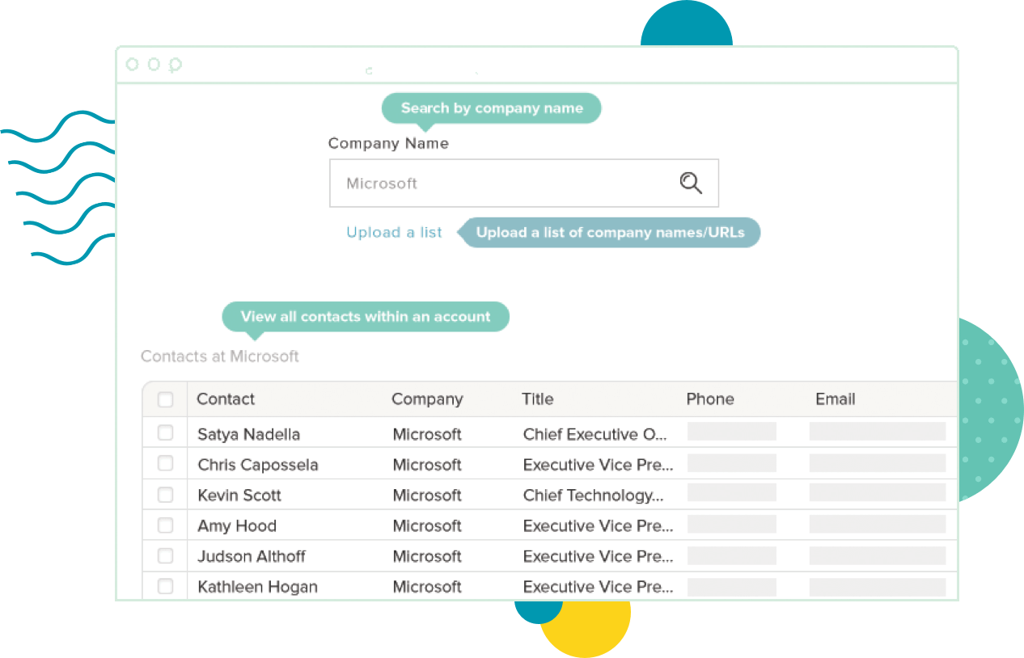The width and height of the screenshot is (1024, 658).
Task: Click the Company Name label
Action: tap(388, 144)
